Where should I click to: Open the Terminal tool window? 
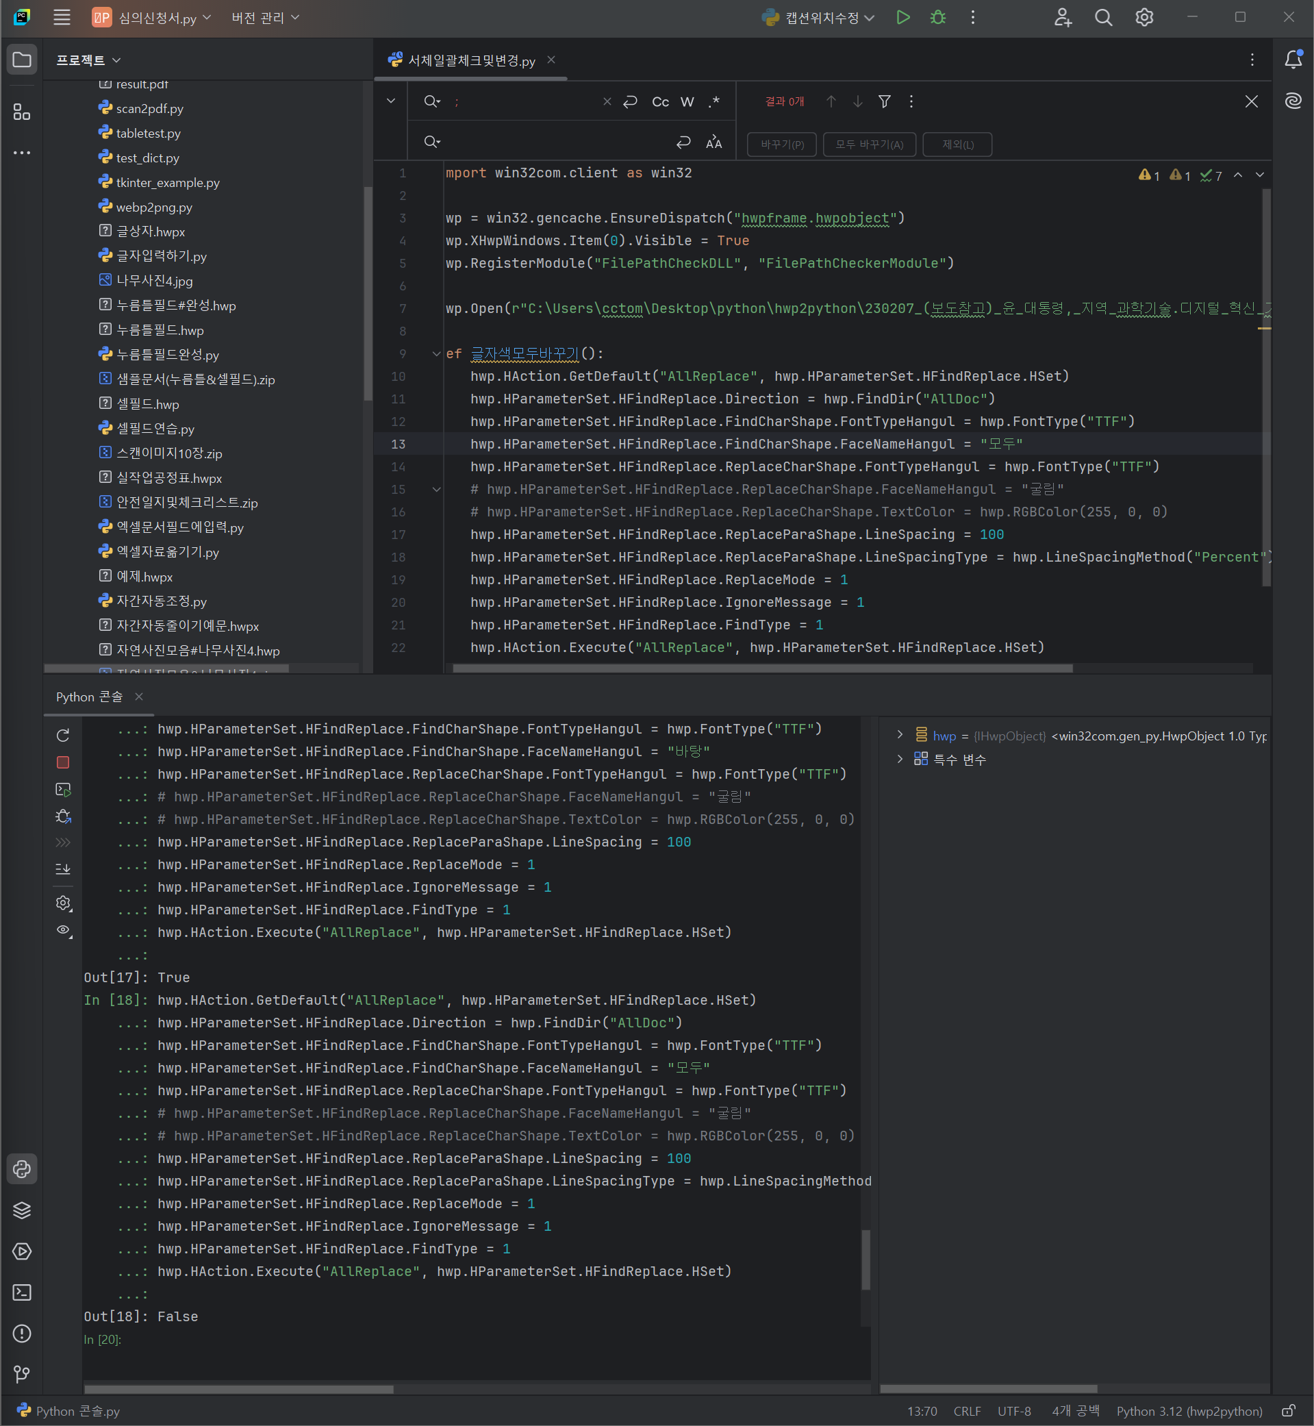tap(22, 1292)
